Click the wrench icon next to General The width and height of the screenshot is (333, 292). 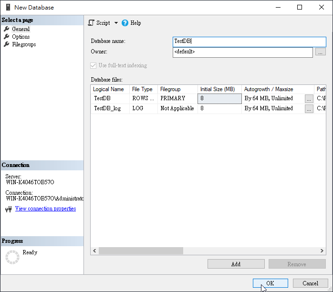coord(7,29)
